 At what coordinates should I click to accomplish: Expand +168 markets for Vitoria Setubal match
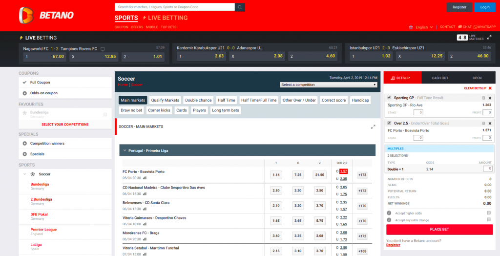362,251
